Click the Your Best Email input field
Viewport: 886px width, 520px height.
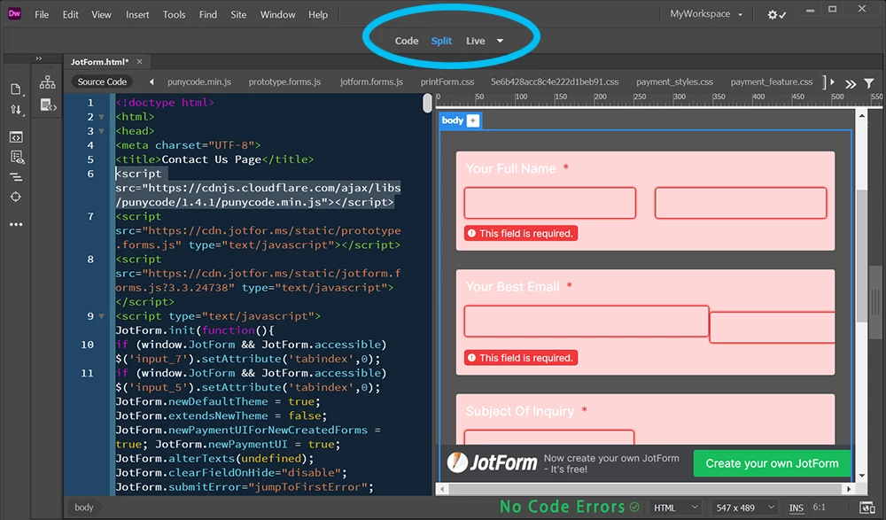tap(587, 321)
